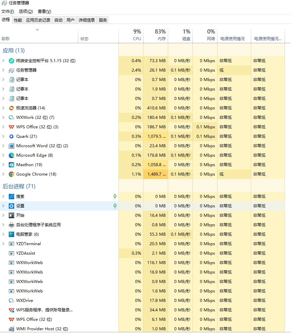The height and width of the screenshot is (335, 291).
Task: Sort by the 名称 column header
Action: (39, 35)
